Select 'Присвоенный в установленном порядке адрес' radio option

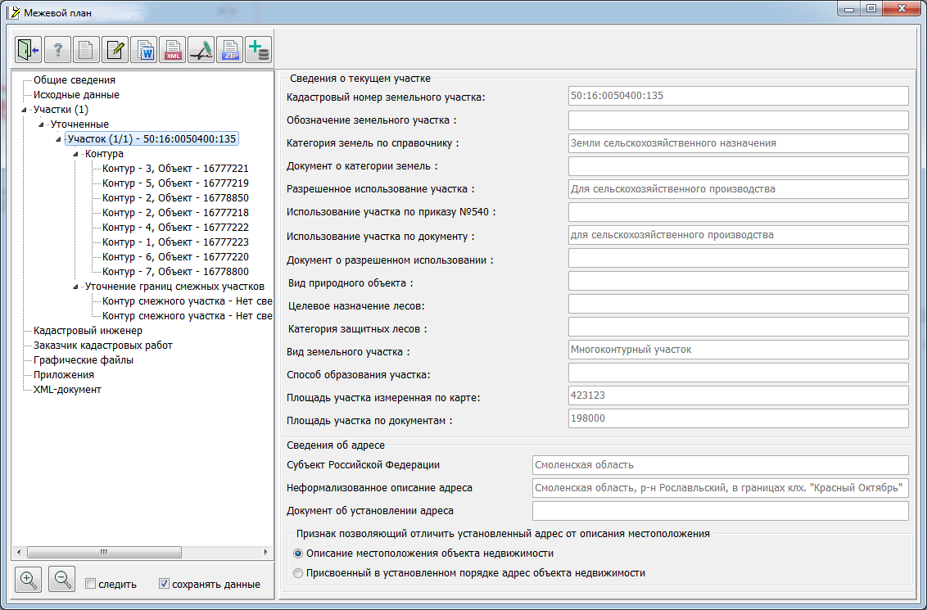pos(298,573)
